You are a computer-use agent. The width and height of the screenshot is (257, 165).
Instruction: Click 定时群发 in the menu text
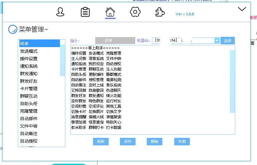(79, 101)
